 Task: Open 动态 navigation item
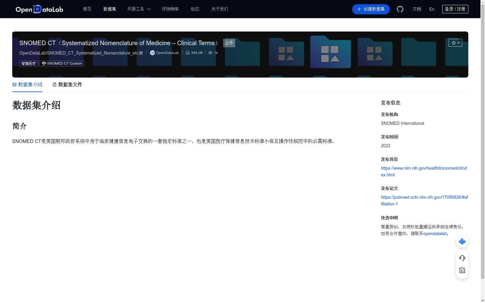pyautogui.click(x=195, y=9)
